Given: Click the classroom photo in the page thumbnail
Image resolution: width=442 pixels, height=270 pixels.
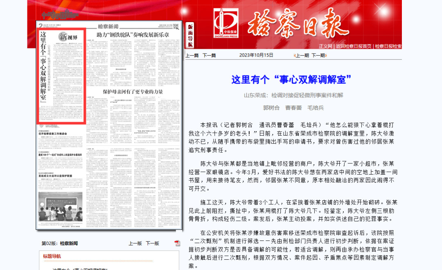Looking at the screenshot, I should pyautogui.click(x=60, y=206).
